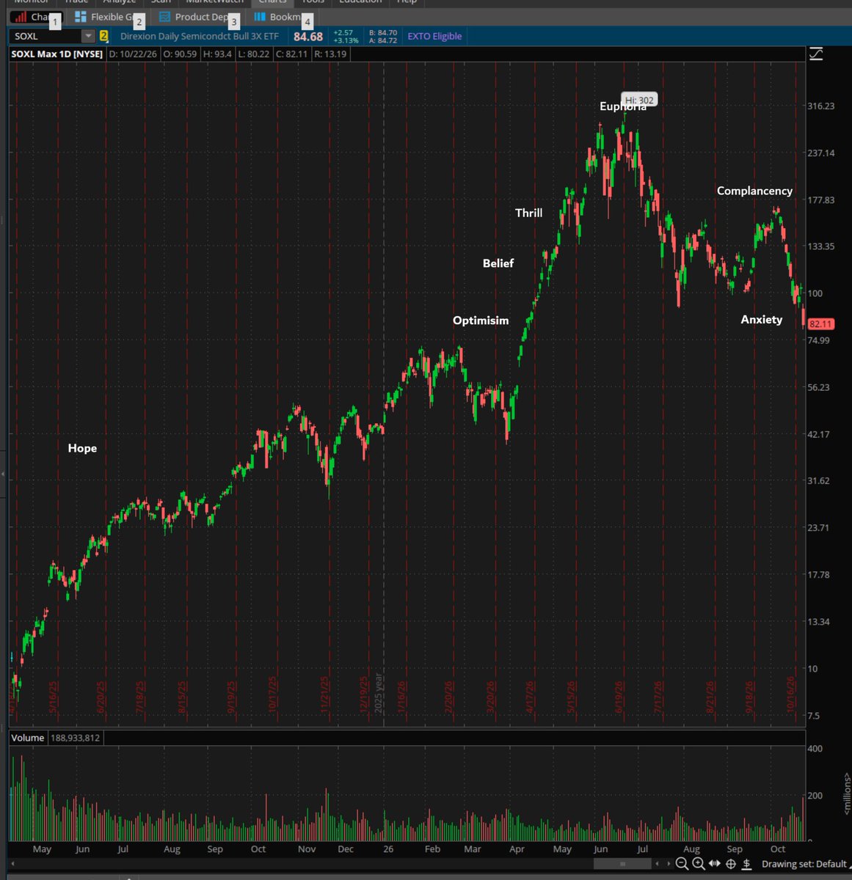Image resolution: width=852 pixels, height=880 pixels.
Task: Select the Anxiety text annotation
Action: coord(762,320)
